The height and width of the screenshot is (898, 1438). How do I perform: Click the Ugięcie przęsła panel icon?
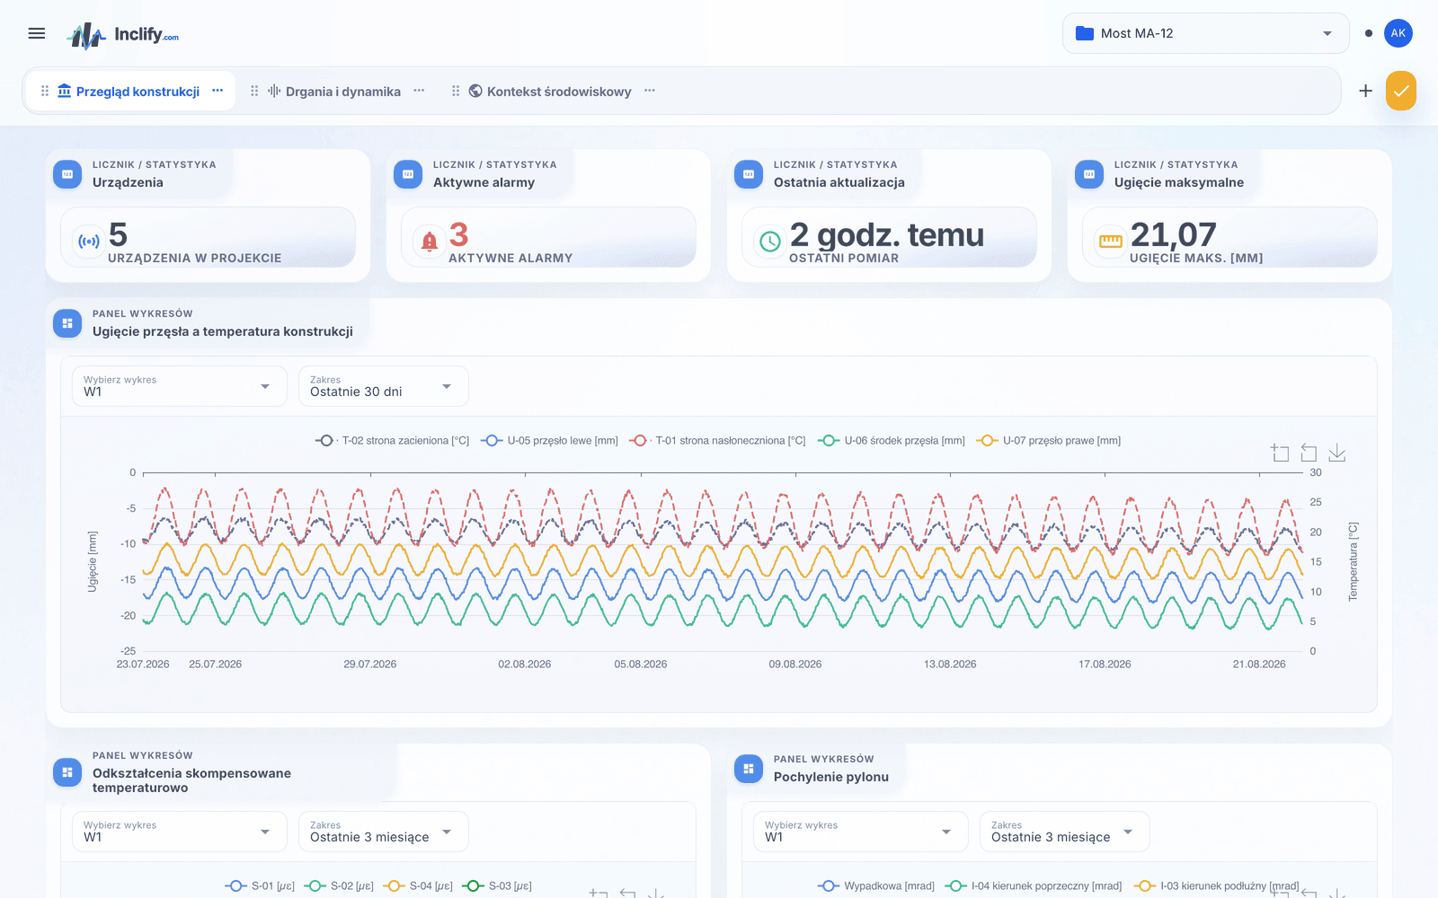point(67,323)
